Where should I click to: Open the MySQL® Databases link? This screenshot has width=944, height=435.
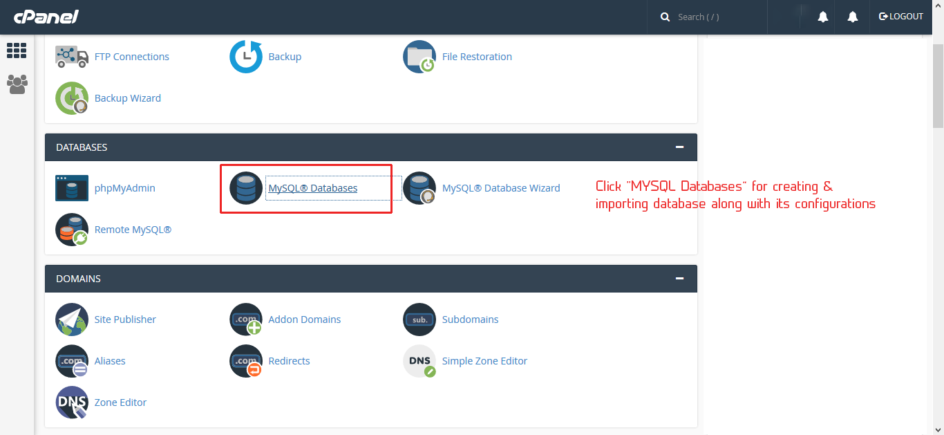313,188
